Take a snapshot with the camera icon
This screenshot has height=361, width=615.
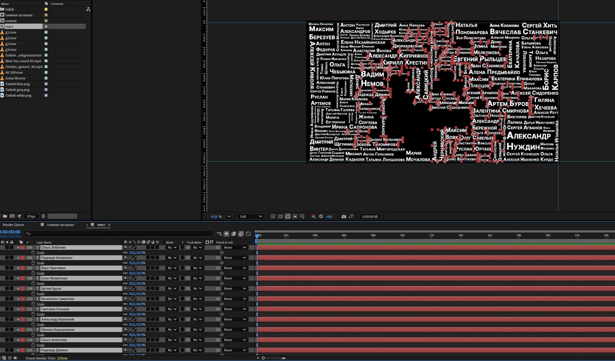344,216
